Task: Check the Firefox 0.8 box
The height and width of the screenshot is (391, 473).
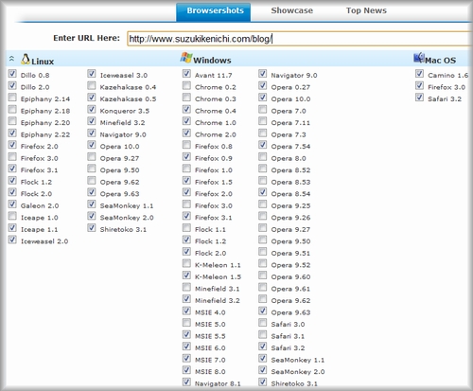Action: tap(186, 145)
